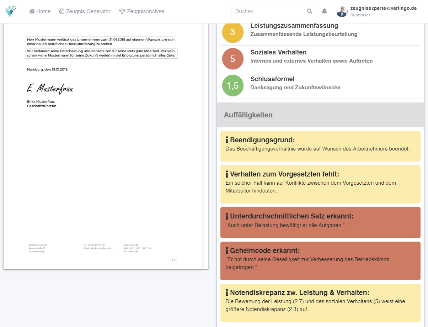The height and width of the screenshot is (327, 428).
Task: Click the info icon beside Notendiskrepanz
Action: pyautogui.click(x=227, y=292)
